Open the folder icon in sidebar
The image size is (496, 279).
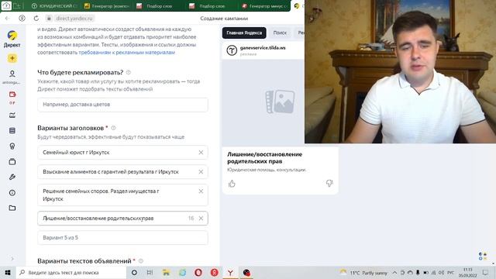pos(12,208)
